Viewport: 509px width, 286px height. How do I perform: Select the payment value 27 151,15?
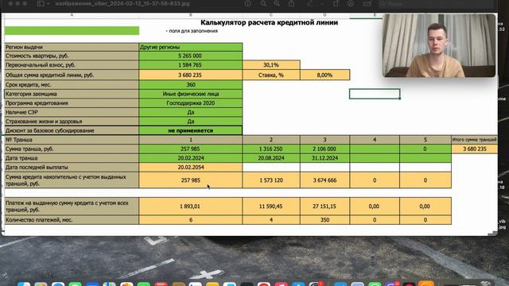click(325, 207)
